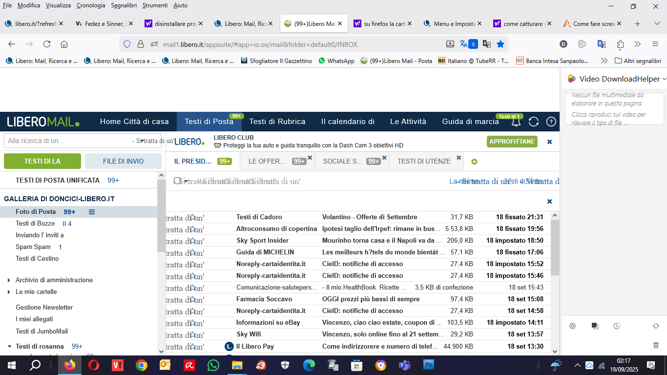Star the Farmacia Soccavo email
The width and height of the screenshot is (667, 375).
(192, 299)
